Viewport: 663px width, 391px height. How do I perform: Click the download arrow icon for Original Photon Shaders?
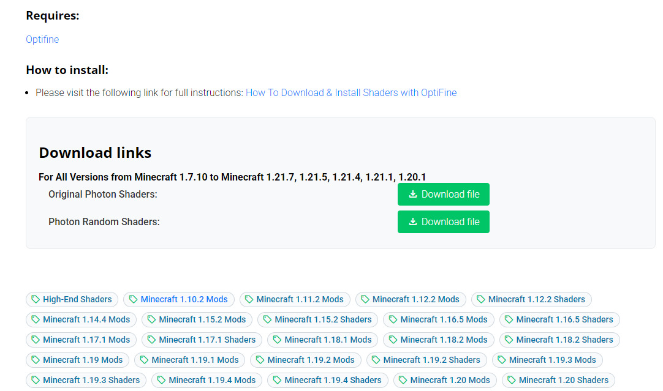click(x=412, y=194)
